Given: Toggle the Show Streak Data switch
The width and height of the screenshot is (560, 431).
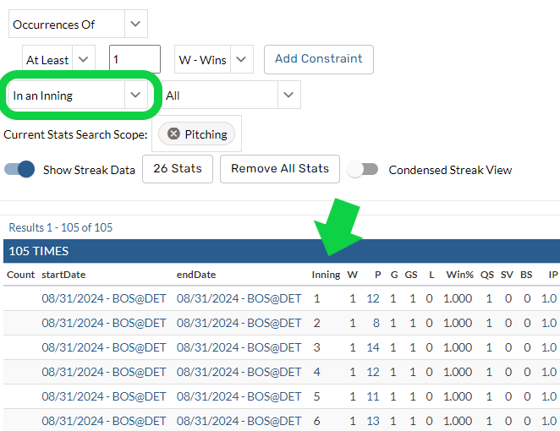Looking at the screenshot, I should (x=19, y=169).
